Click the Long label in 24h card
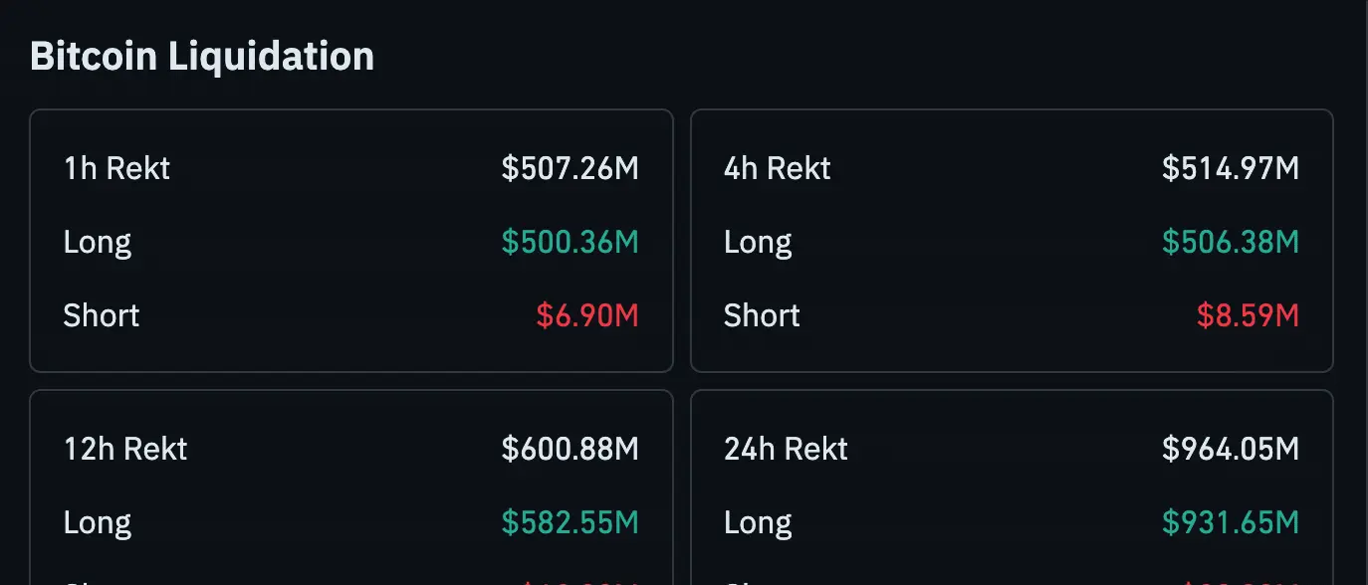 coord(758,523)
